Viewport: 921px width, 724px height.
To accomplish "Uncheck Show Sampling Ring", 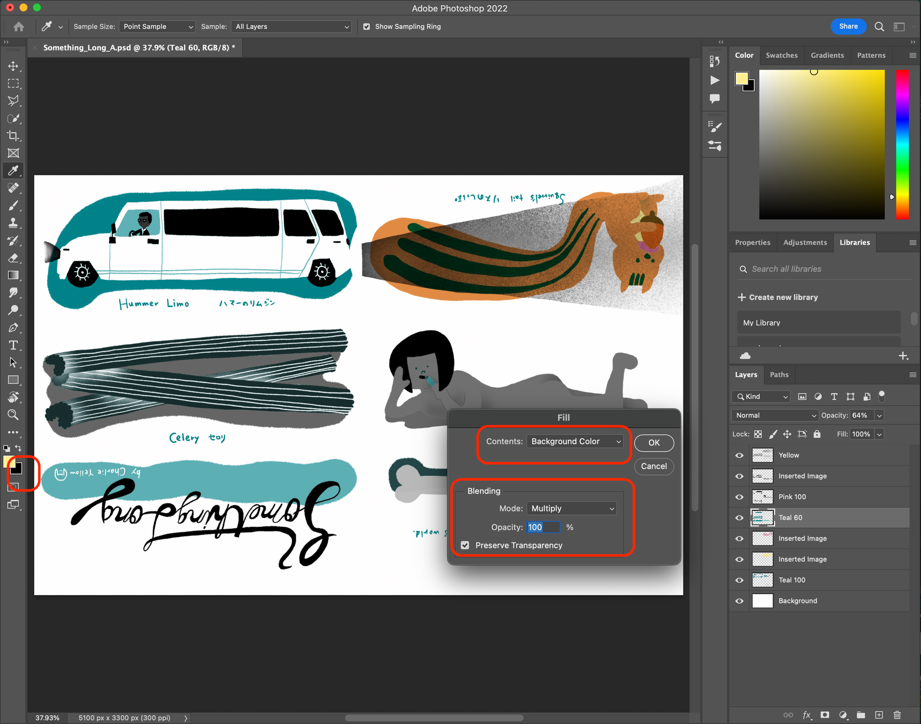I will [367, 26].
